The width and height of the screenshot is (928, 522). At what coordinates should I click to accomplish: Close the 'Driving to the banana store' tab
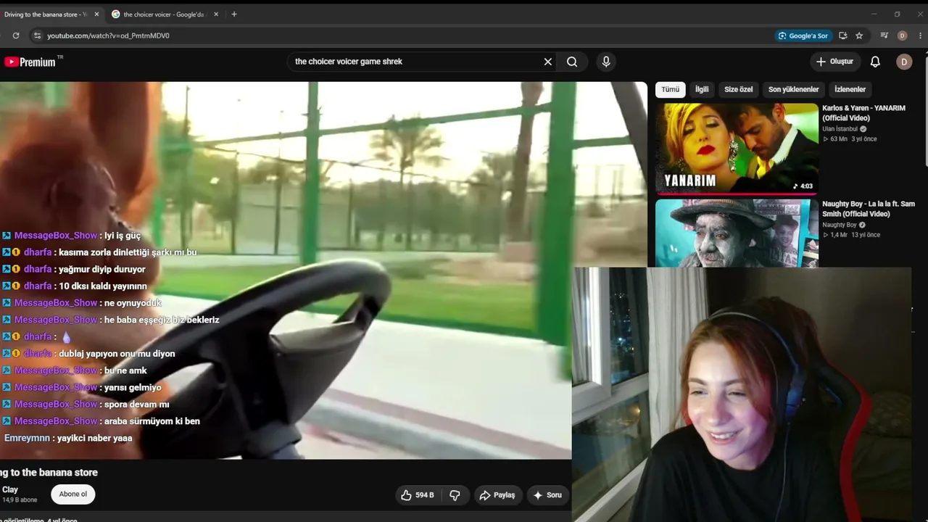(x=96, y=14)
